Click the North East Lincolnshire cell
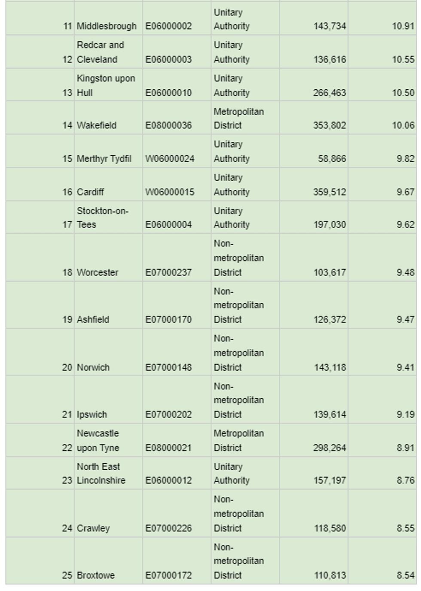 pyautogui.click(x=101, y=473)
